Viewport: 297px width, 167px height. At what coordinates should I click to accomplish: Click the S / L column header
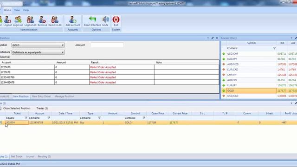[202, 113]
